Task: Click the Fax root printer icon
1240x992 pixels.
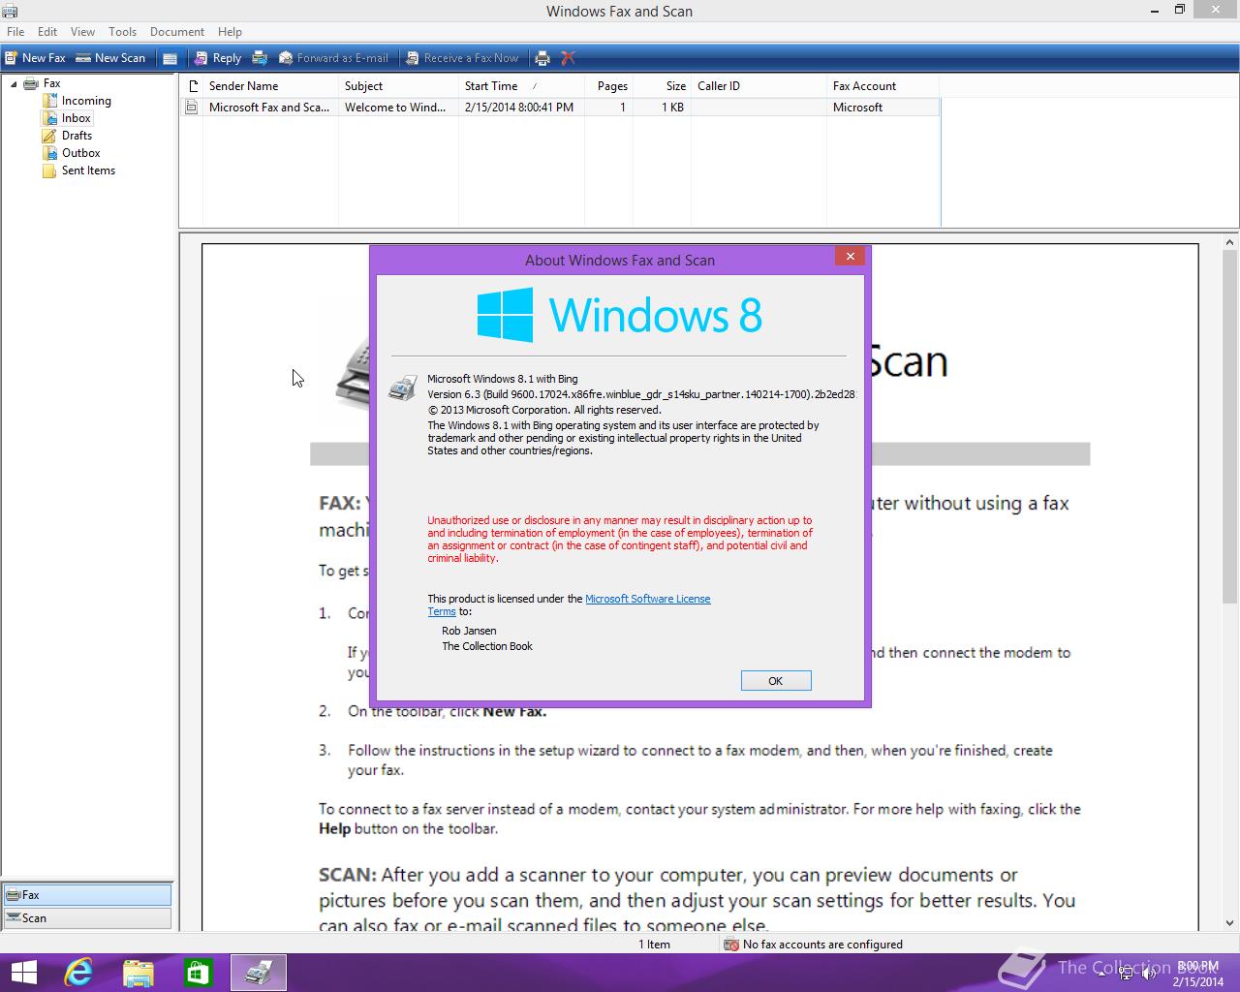Action: tap(31, 83)
